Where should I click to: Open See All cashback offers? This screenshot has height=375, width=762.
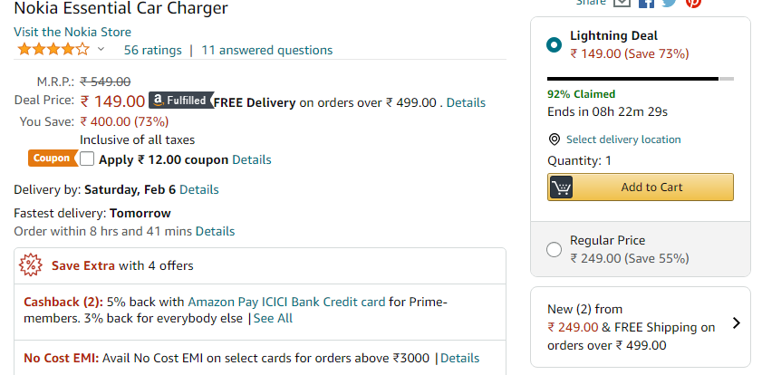click(x=273, y=318)
